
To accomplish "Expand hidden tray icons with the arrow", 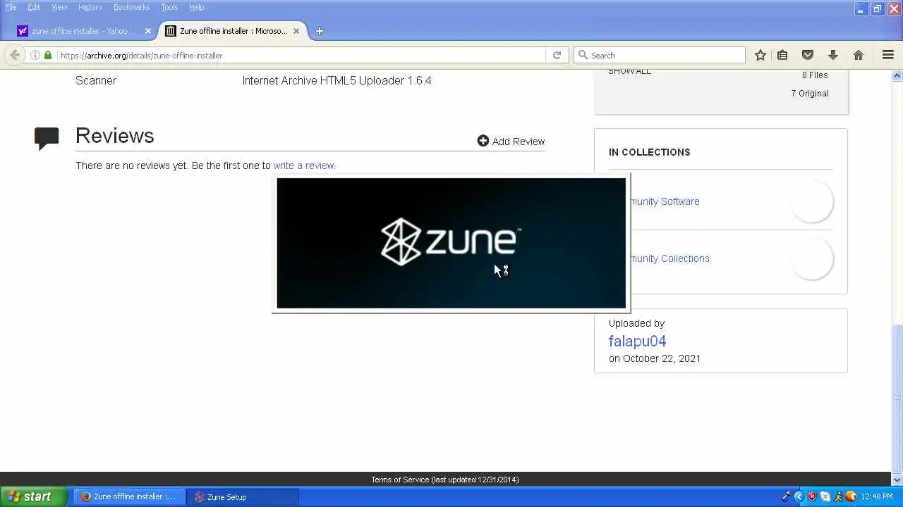I will pos(799,496).
